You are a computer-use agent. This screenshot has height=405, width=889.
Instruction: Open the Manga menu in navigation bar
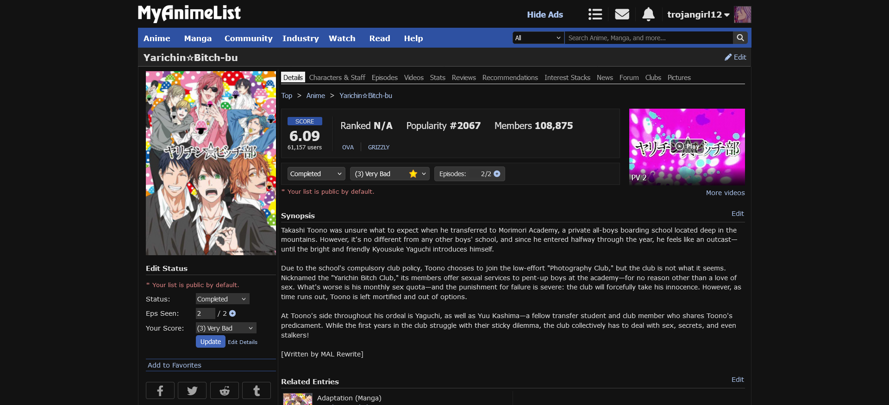click(x=198, y=38)
